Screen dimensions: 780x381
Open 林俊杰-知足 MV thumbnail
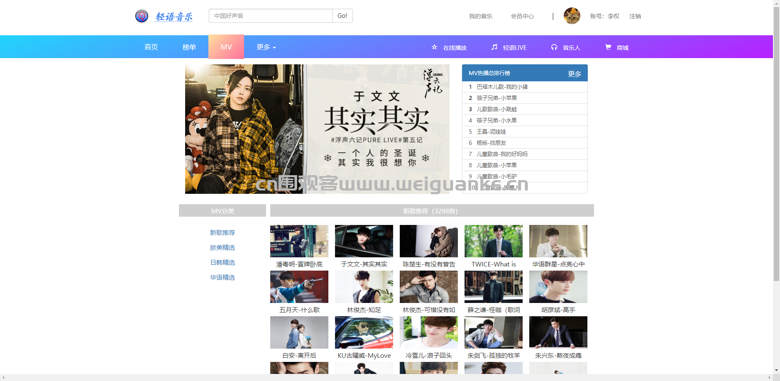click(364, 287)
